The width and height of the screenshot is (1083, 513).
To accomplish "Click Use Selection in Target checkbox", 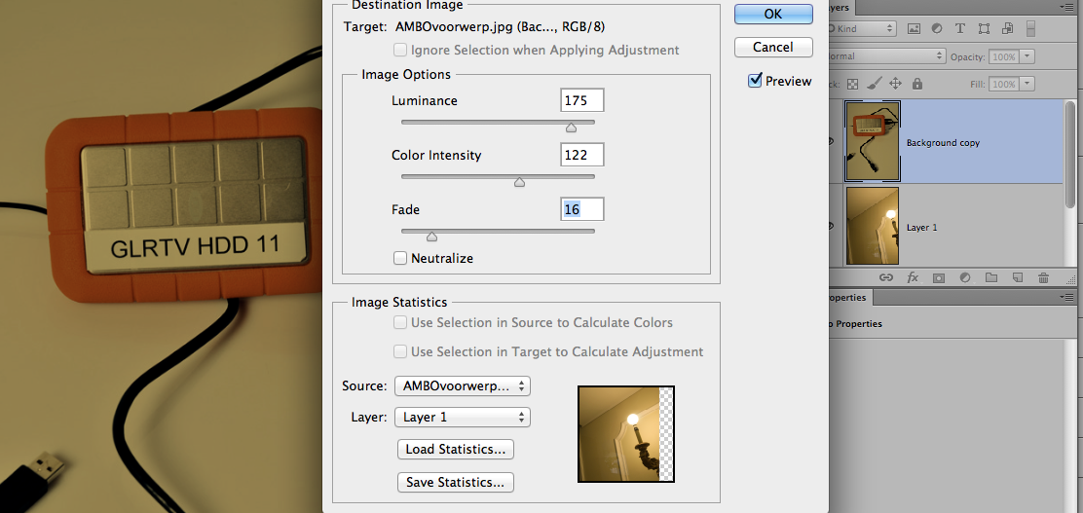I will tap(400, 351).
